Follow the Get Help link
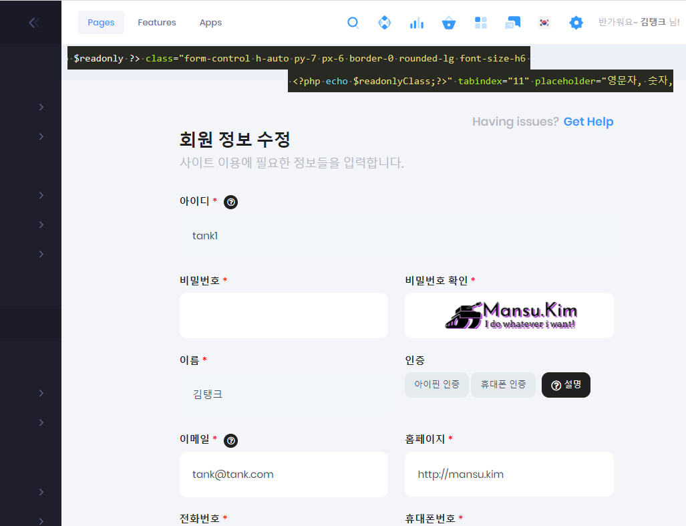Screen dimensions: 686x526 [588, 122]
